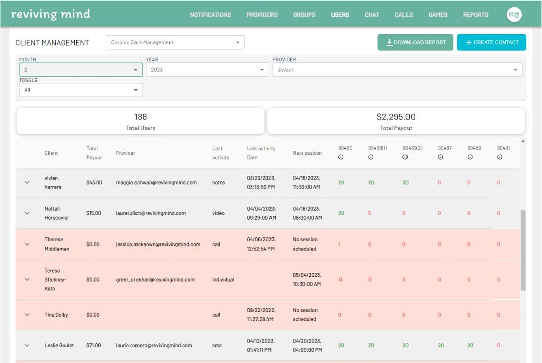Open the Toggle dropdown set to All

[81, 90]
